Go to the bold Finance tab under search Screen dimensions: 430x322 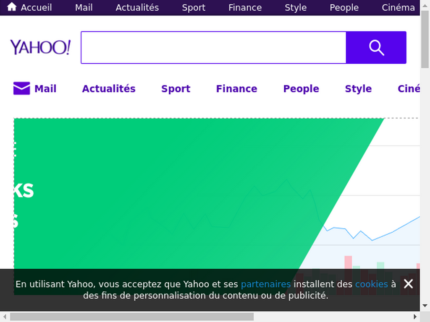point(237,89)
